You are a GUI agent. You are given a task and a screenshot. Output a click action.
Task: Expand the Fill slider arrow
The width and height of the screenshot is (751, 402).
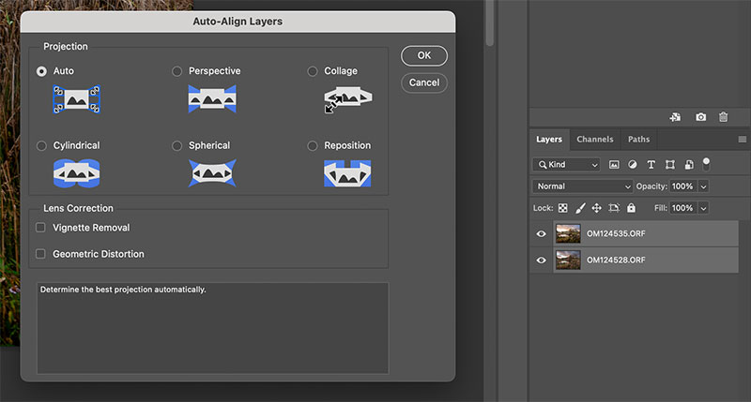(x=703, y=208)
